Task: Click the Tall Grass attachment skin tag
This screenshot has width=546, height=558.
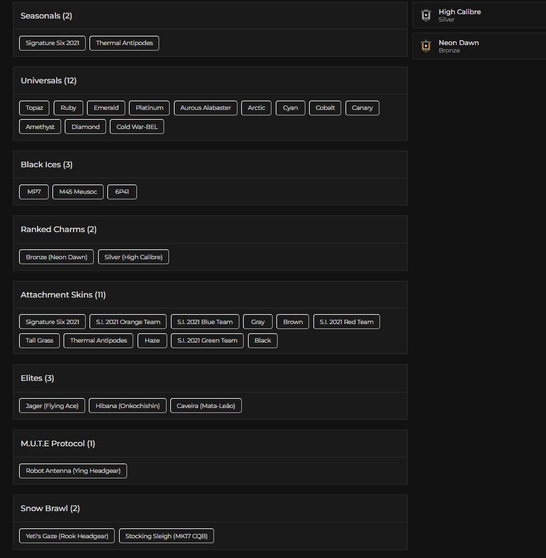Action: click(39, 341)
